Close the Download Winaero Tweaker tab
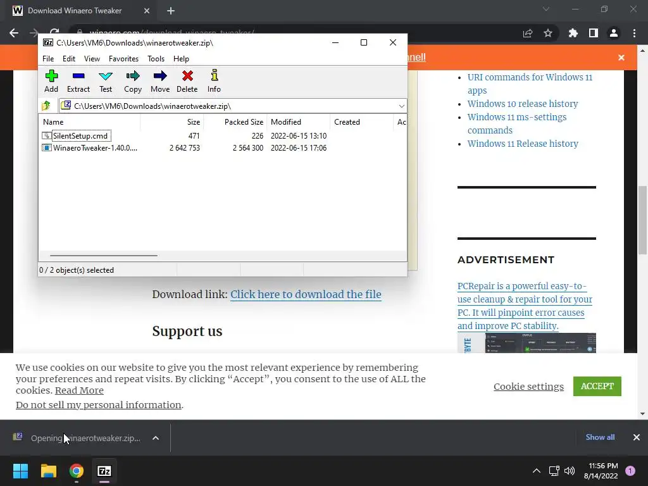The width and height of the screenshot is (648, 486). [147, 11]
